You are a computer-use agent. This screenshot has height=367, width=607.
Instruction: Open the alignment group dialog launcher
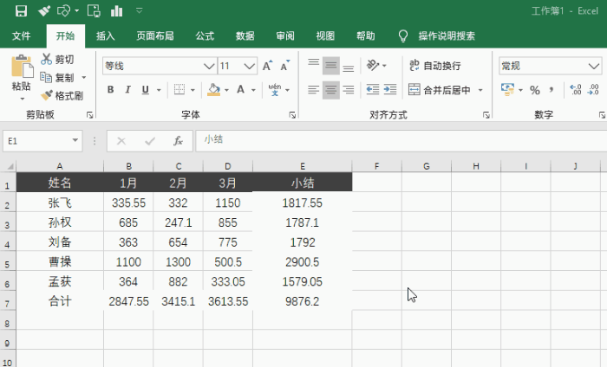coord(486,115)
